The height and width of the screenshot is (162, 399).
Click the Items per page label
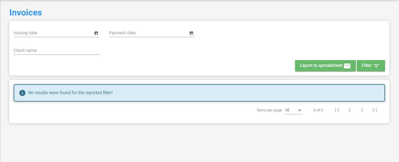270,110
